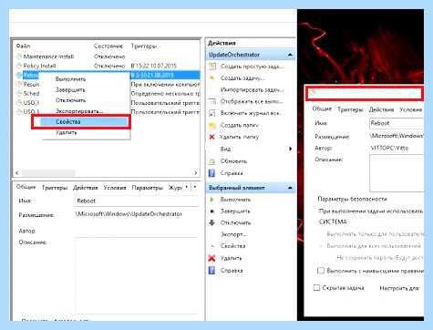Screen dimensions: 433x330
Task: Select the Maintenance Install task row
Action: coord(108,57)
